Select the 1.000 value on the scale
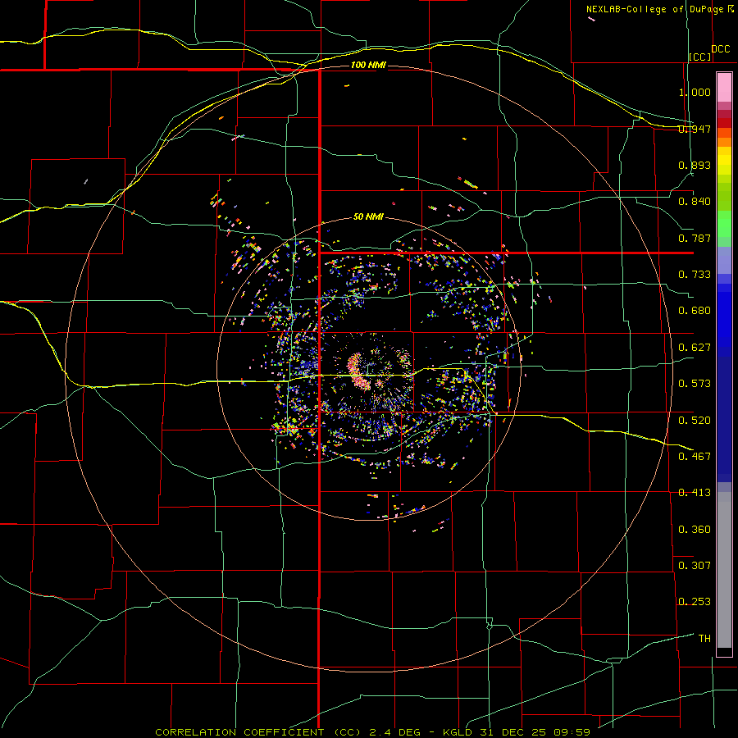This screenshot has width=738, height=738. (x=695, y=92)
